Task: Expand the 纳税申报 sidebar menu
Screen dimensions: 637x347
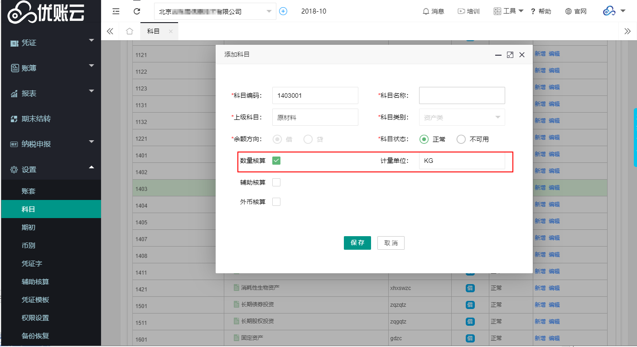Action: click(x=51, y=144)
